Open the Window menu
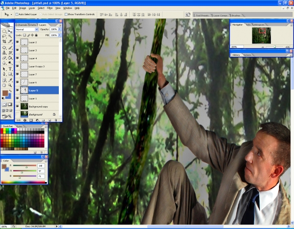This screenshot has height=229, width=294. 68,8
